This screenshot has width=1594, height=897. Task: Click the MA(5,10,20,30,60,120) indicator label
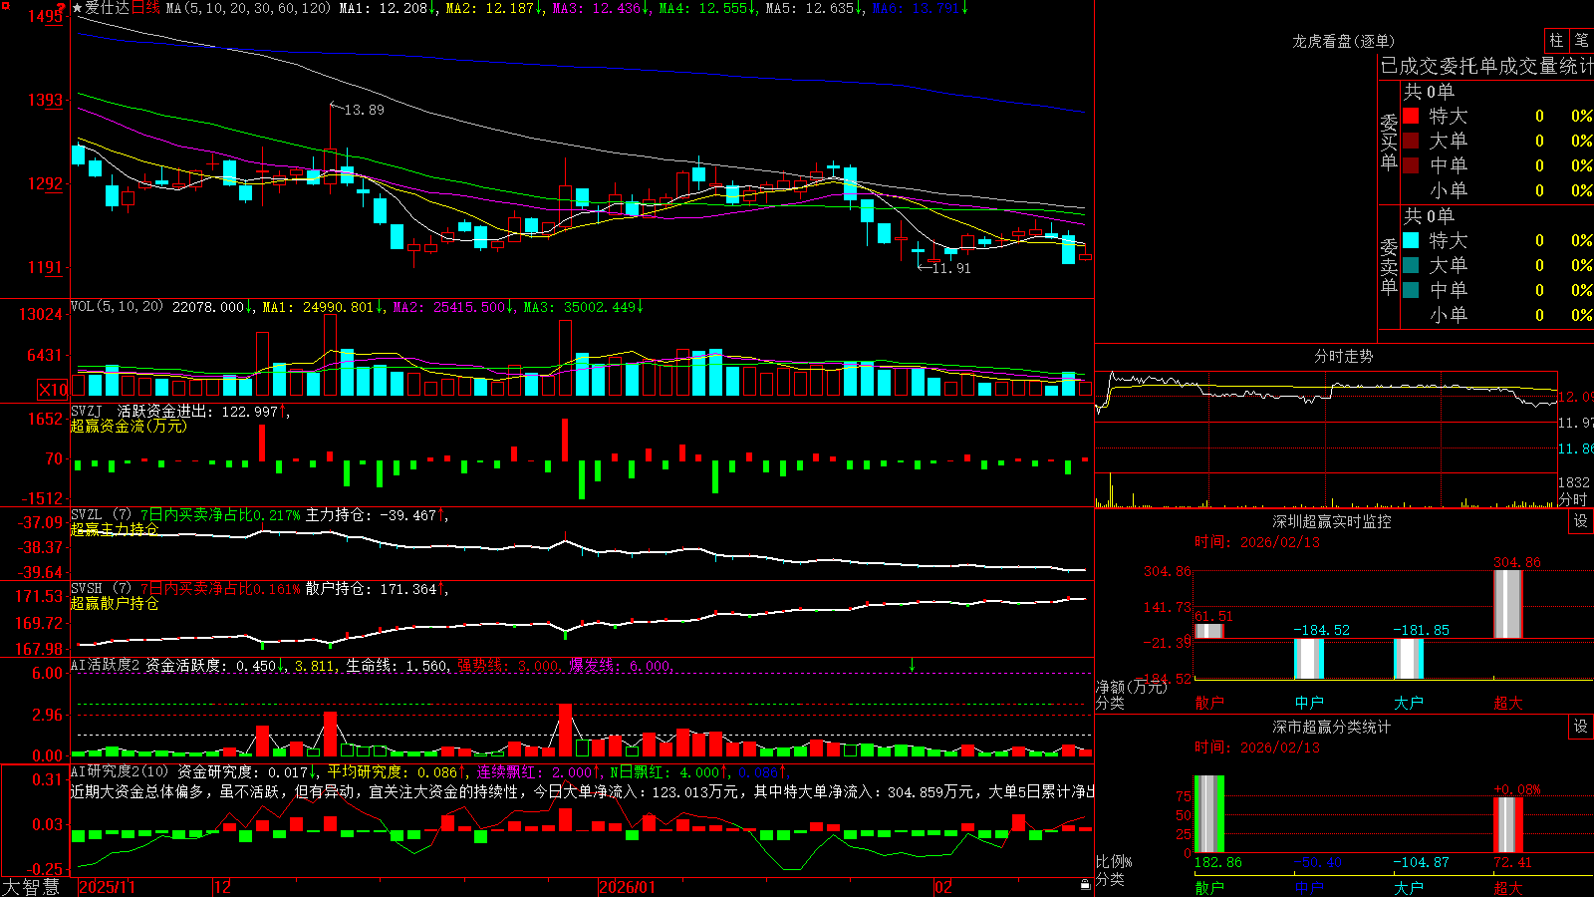click(248, 8)
